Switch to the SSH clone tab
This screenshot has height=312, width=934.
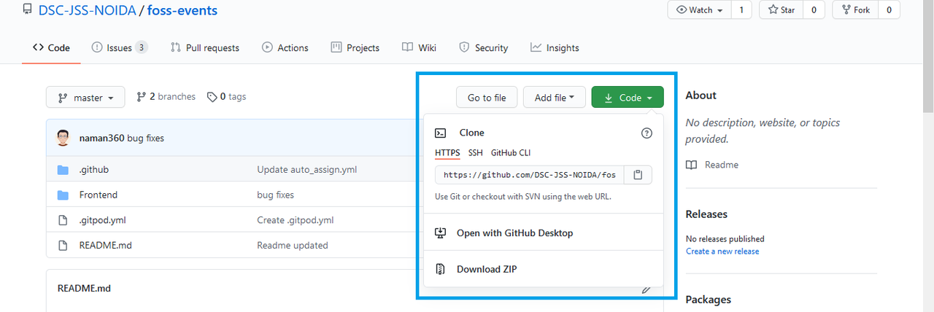pos(475,153)
